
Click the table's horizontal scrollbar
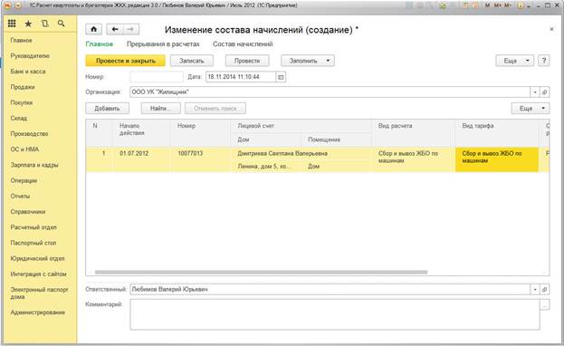261,273
